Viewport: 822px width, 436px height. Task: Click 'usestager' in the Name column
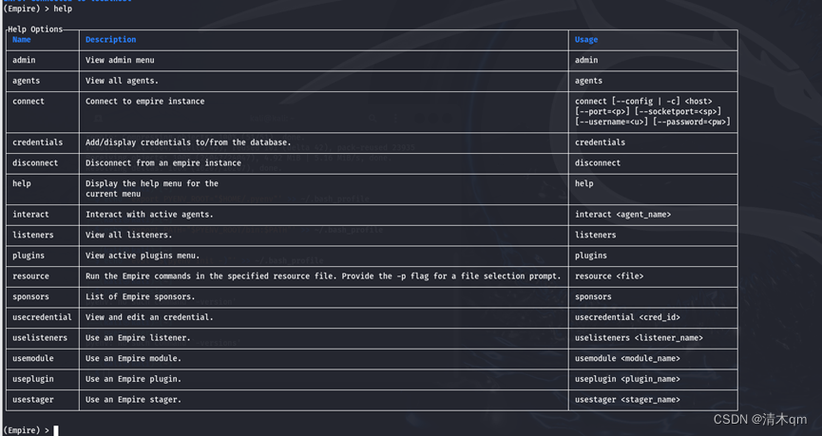[33, 399]
